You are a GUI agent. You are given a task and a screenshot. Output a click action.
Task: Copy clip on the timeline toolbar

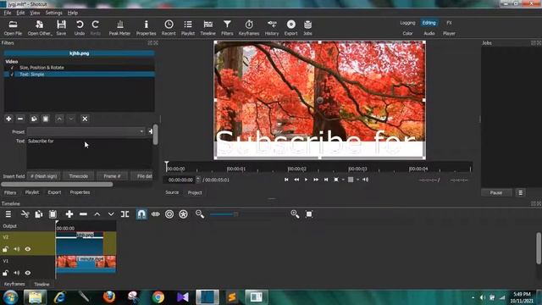[39, 214]
